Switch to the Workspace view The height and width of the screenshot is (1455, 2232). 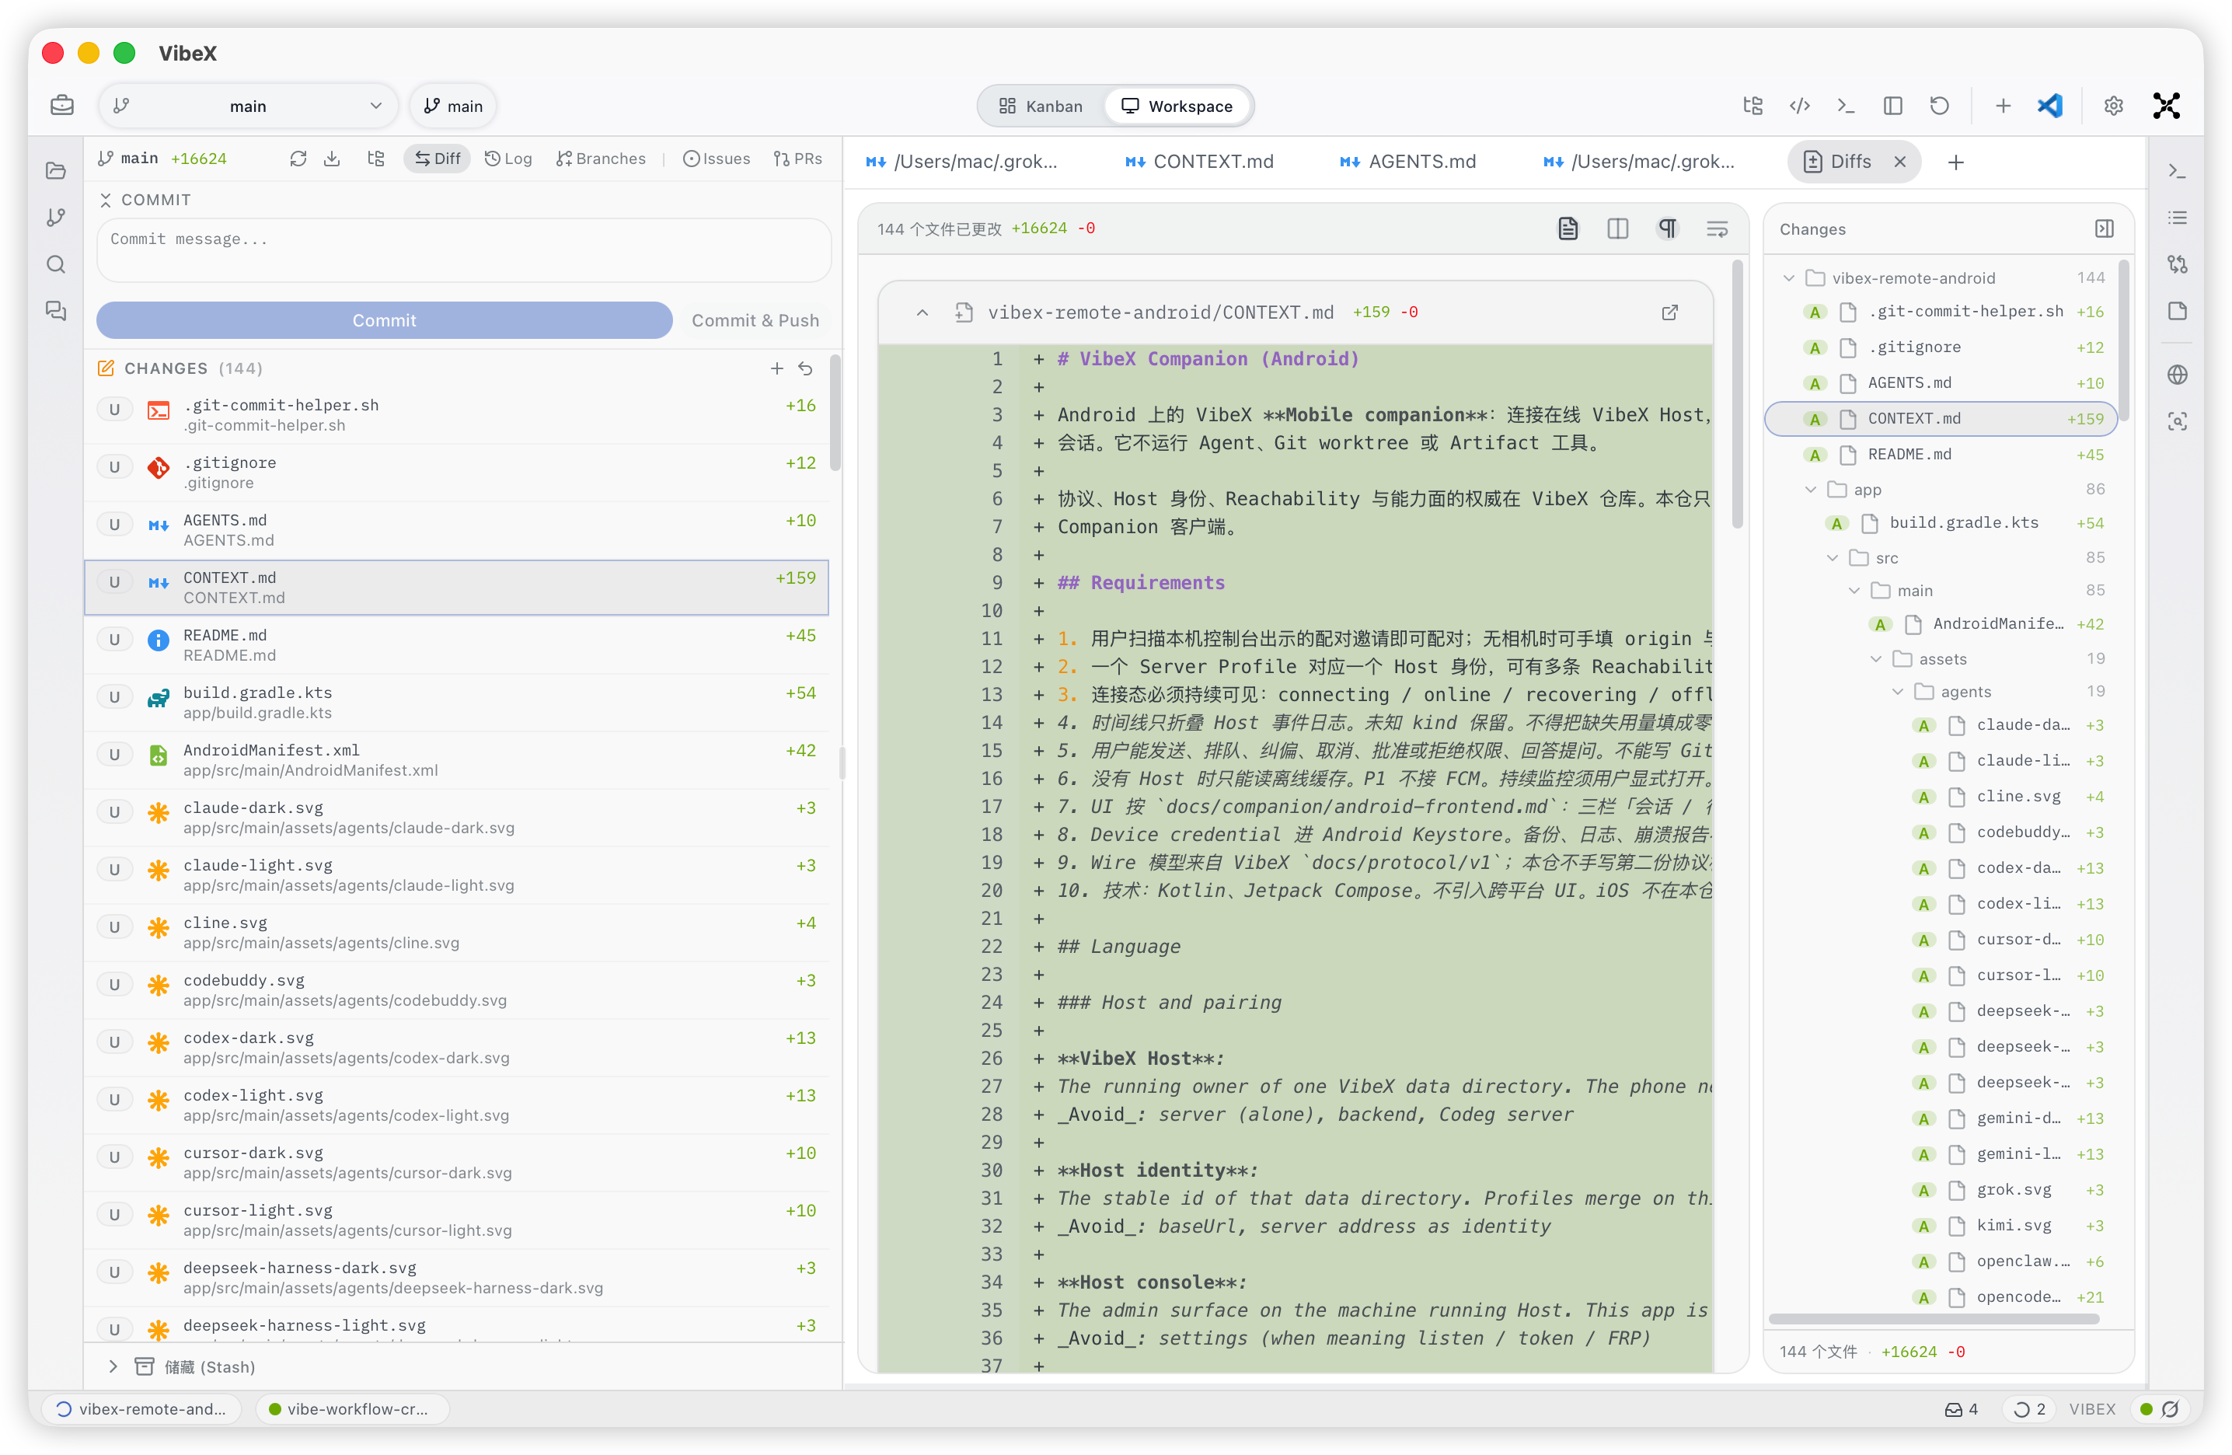(1177, 106)
